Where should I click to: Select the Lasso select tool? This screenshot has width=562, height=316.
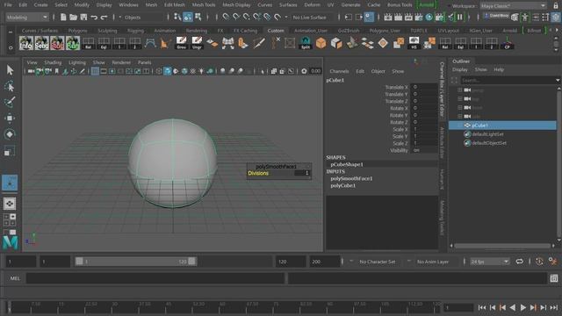coord(10,86)
